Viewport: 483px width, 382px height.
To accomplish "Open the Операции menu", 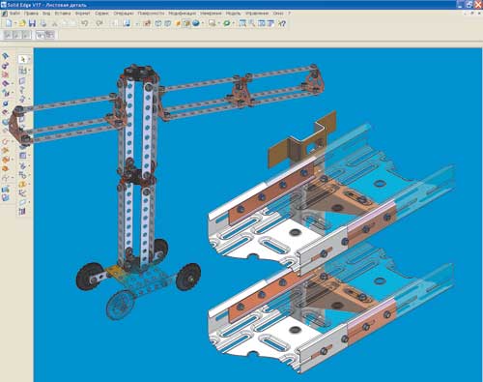I will [x=124, y=14].
